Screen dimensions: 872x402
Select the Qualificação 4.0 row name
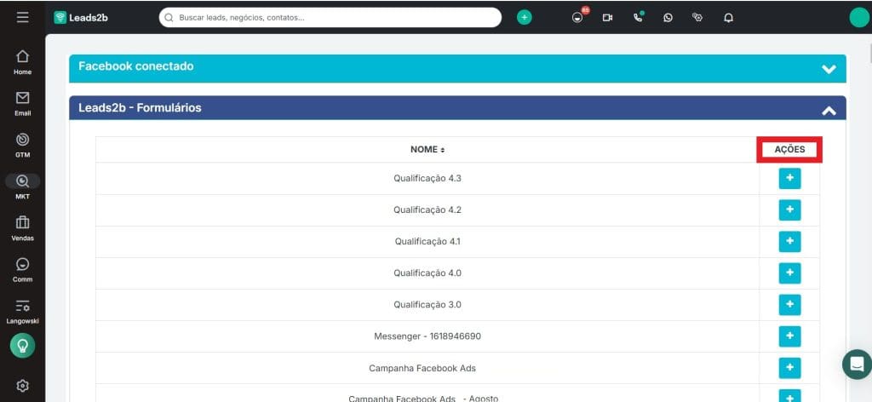click(427, 273)
